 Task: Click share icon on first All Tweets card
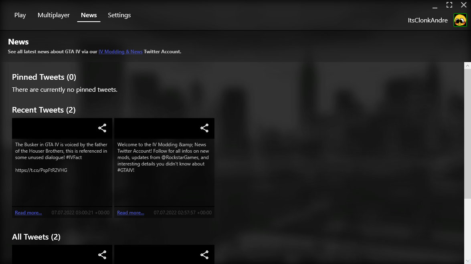coord(102,255)
